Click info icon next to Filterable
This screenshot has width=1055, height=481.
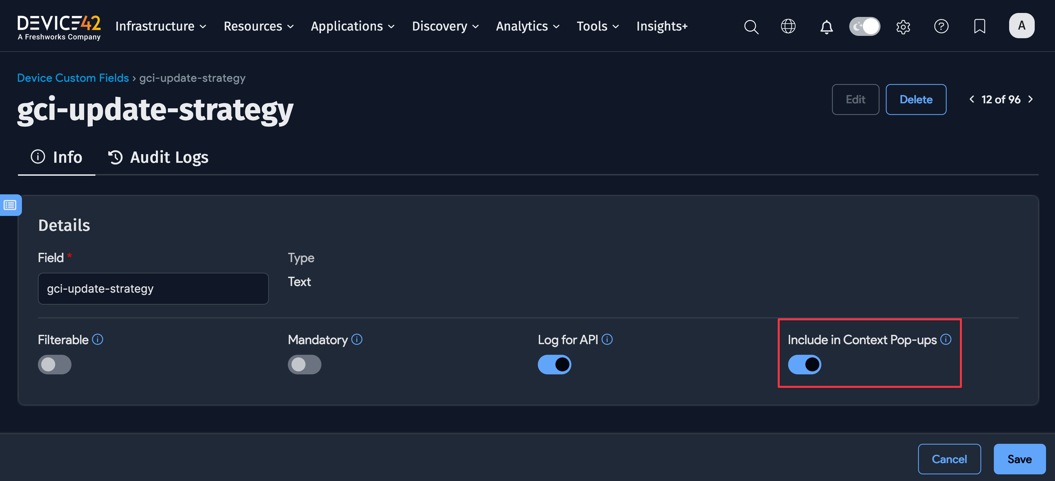click(97, 339)
